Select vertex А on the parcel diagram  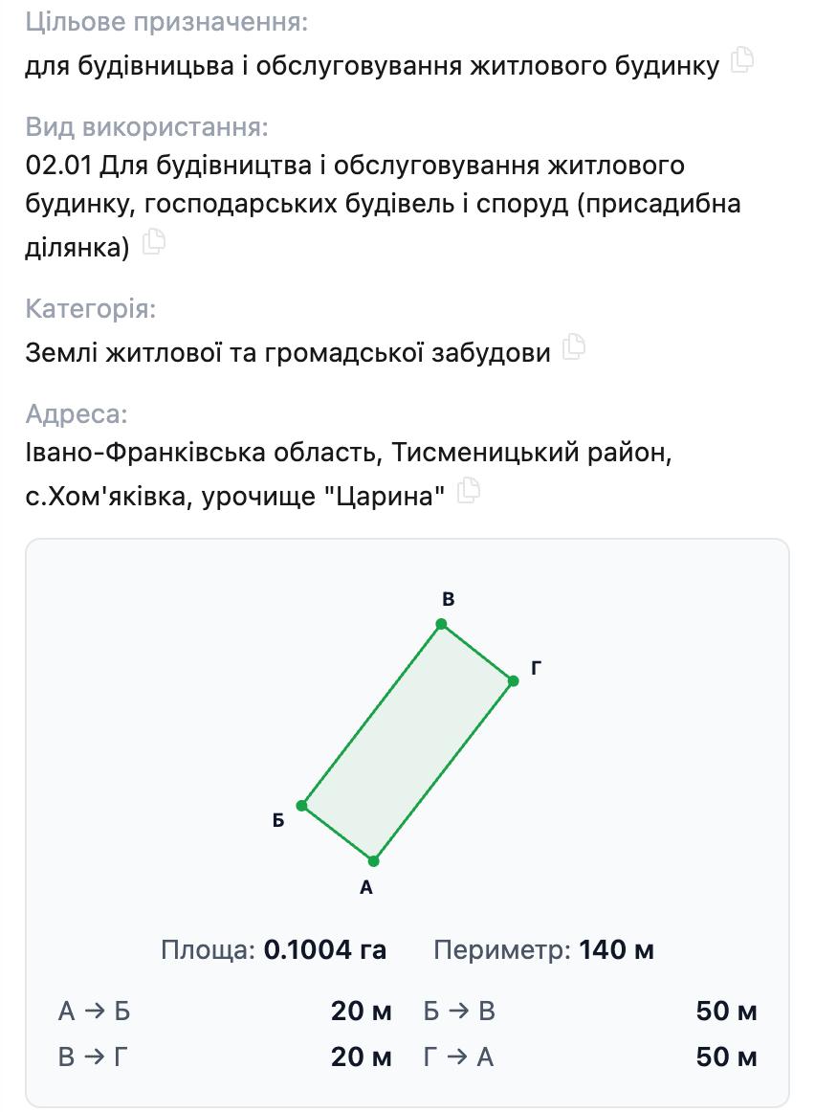click(373, 861)
